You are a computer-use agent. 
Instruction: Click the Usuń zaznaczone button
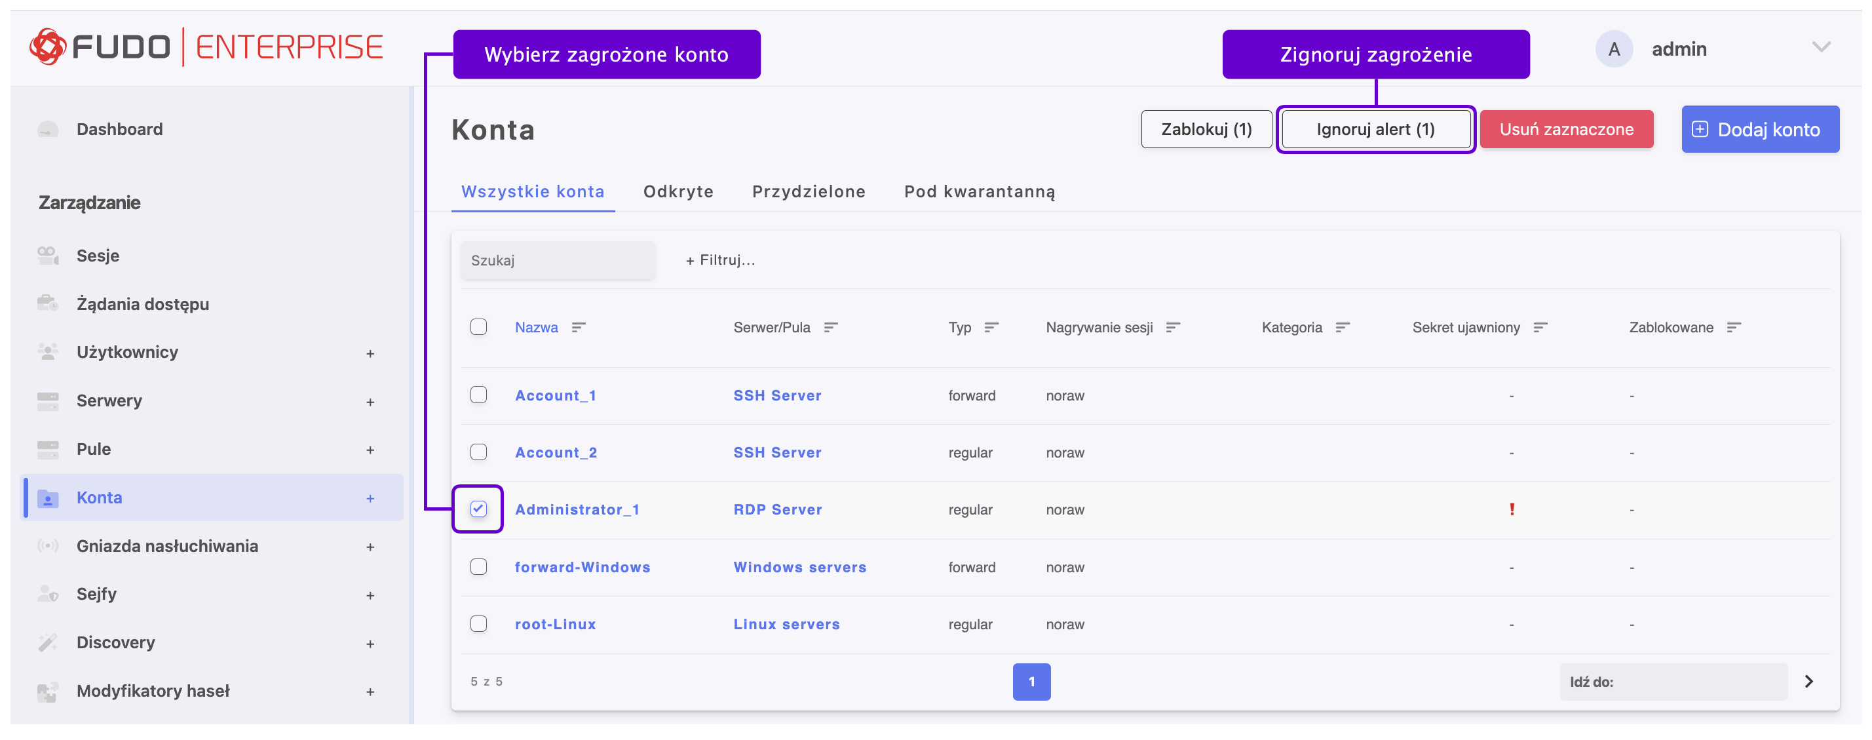[x=1566, y=129]
